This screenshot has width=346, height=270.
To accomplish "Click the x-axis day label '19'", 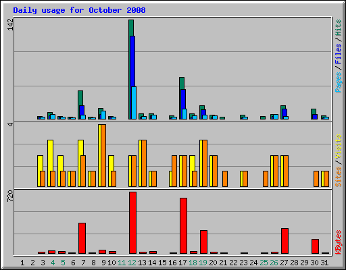I will [x=203, y=263].
